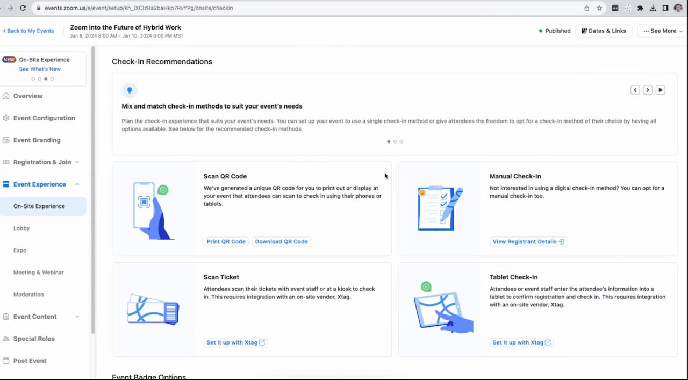Open Special Roles via its sidebar icon
Image resolution: width=688 pixels, height=380 pixels.
[6, 338]
